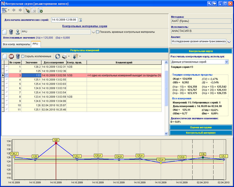
Task: Click the calendar icon next to start date
Action: click(x=81, y=20)
